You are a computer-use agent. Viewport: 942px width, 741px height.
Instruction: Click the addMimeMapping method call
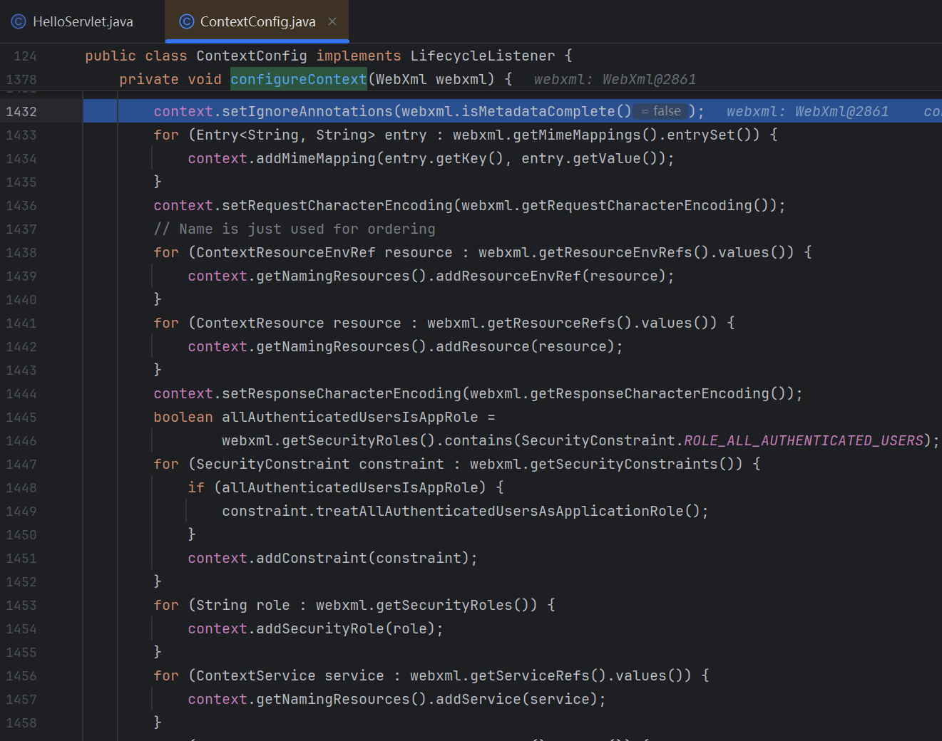click(x=316, y=158)
